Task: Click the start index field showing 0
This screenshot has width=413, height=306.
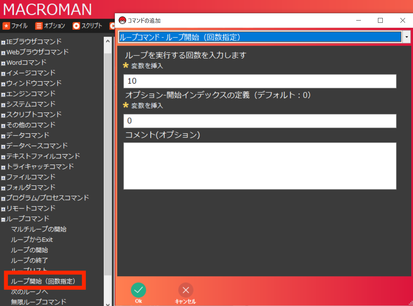Action: (260, 121)
